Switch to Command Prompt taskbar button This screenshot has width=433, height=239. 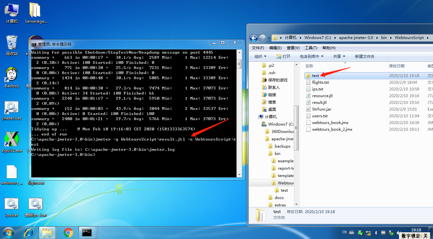pyautogui.click(x=87, y=233)
